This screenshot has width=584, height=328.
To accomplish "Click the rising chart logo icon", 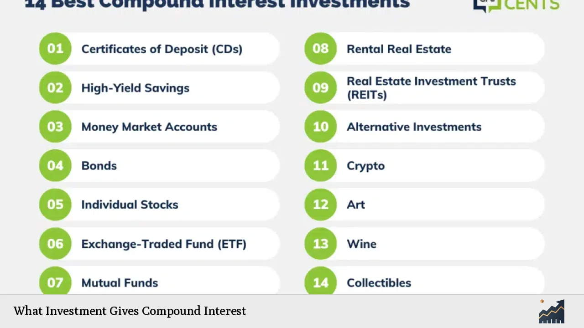I will point(551,311).
